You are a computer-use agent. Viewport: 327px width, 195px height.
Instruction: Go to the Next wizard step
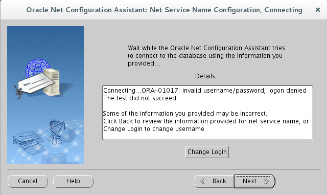coord(254,181)
